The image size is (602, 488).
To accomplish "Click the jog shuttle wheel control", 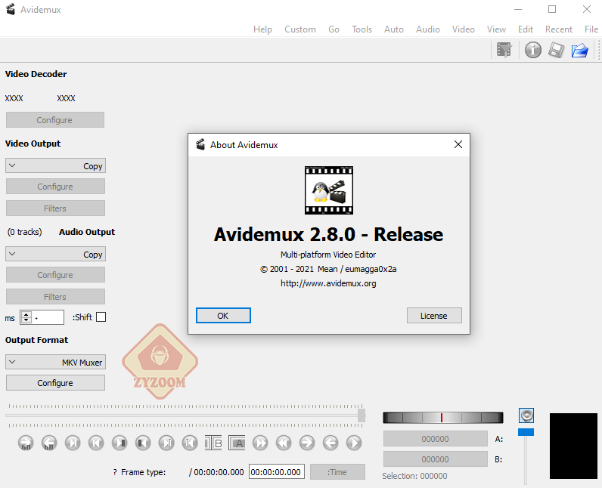I will [443, 418].
